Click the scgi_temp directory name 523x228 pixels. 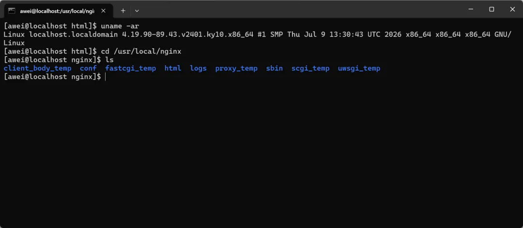pyautogui.click(x=310, y=69)
